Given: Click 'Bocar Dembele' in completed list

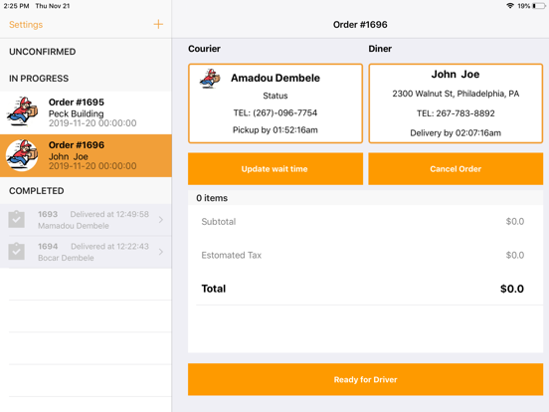Looking at the screenshot, I should click(x=66, y=258).
